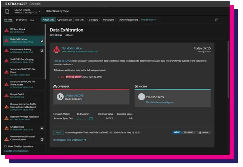Viewport: 243px width, 167px height.
Task: Click the 192.168.222.201 offender IP address
Action: tap(73, 99)
